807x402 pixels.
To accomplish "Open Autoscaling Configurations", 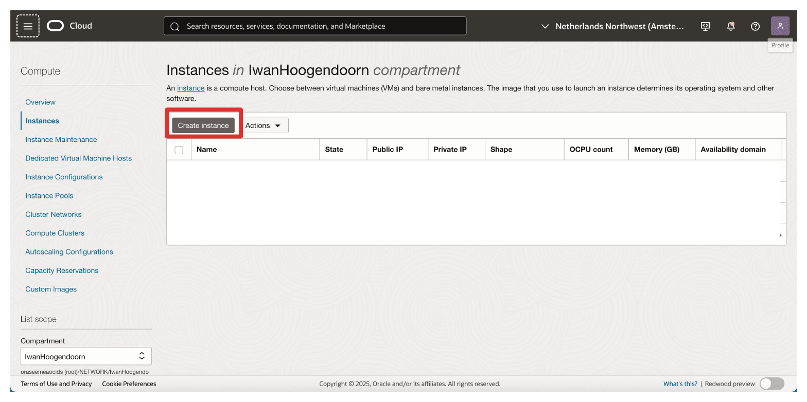I will click(69, 252).
